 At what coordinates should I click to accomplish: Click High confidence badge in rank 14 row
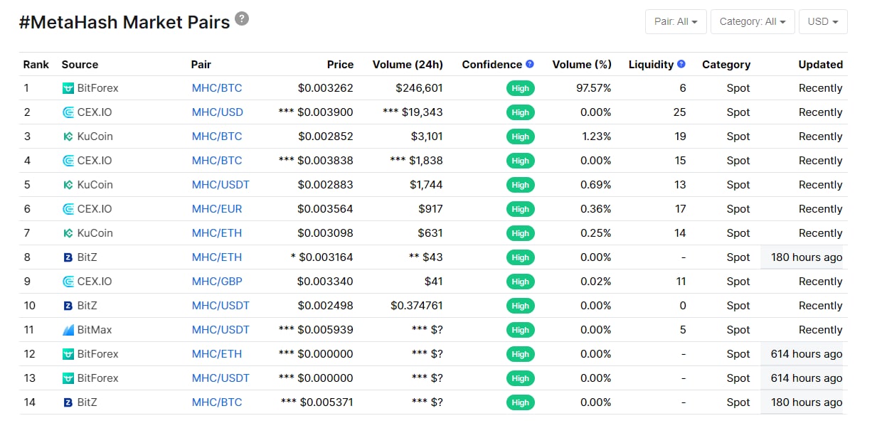521,402
